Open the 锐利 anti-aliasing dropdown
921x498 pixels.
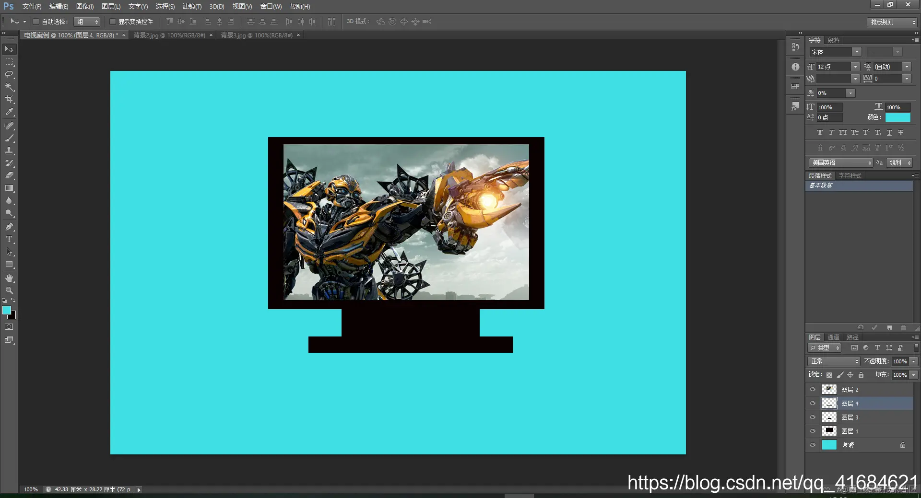pyautogui.click(x=899, y=163)
